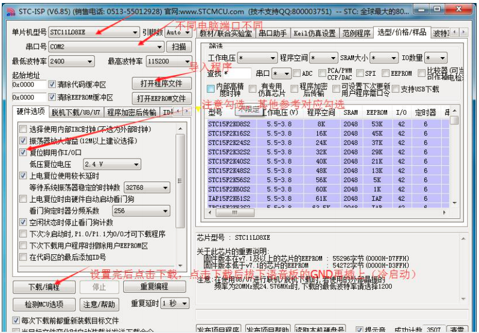This screenshot has width=479, height=333.
Task: Open the low-voltage reset 2.4 V dropdown
Action: 112,164
